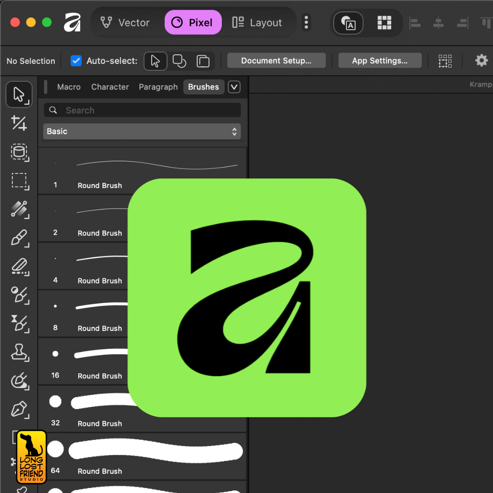Viewport: 493px width, 493px height.
Task: Select the Pen tool
Action: point(20,409)
